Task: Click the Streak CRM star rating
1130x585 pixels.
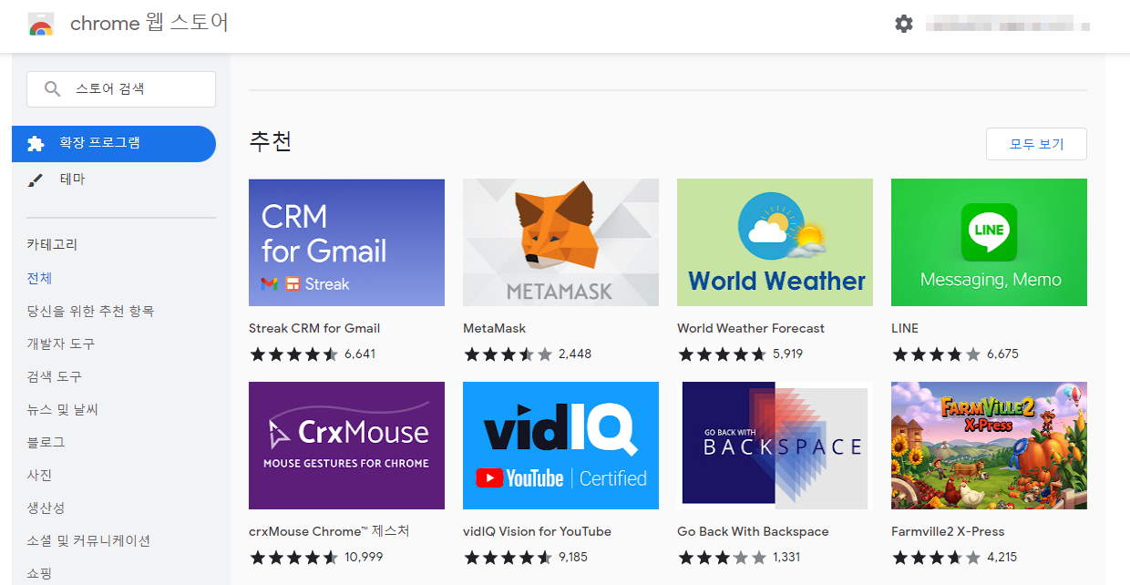Action: (x=293, y=354)
